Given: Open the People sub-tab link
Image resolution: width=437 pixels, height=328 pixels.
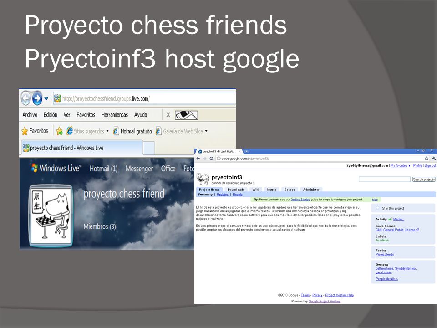Looking at the screenshot, I should click(x=238, y=195).
